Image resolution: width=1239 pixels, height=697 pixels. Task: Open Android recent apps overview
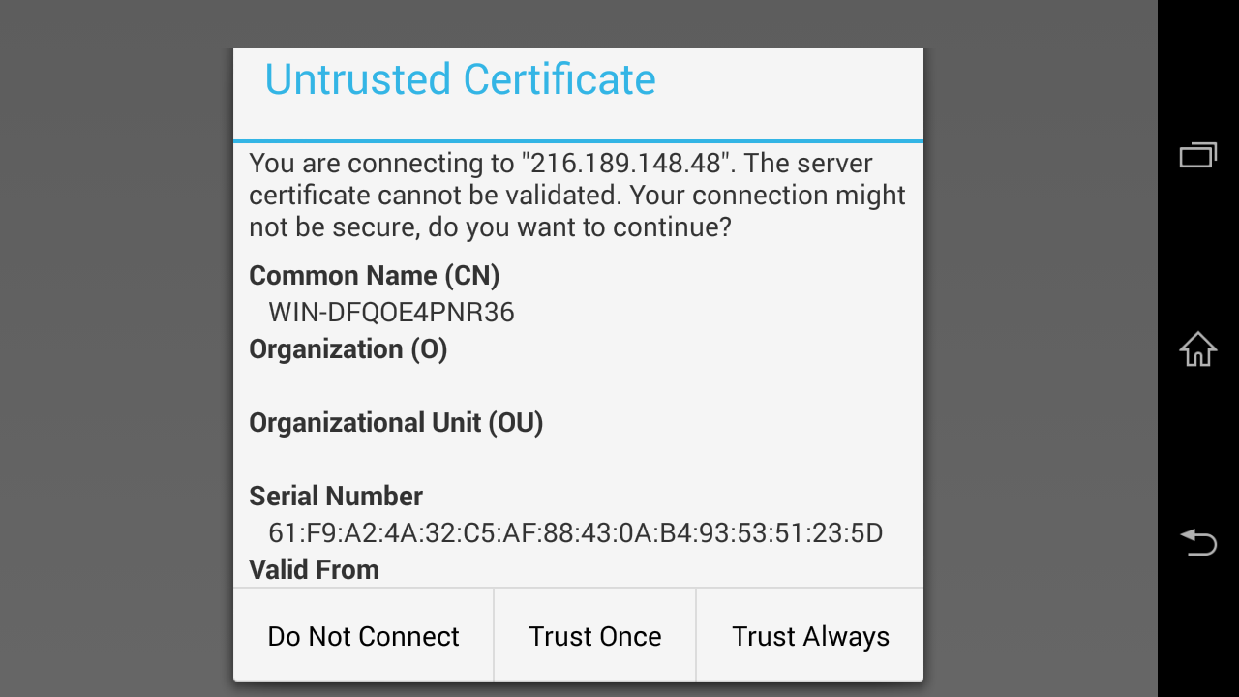(x=1197, y=155)
